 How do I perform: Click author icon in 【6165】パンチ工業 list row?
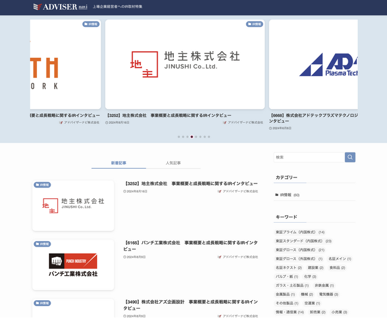(x=220, y=257)
